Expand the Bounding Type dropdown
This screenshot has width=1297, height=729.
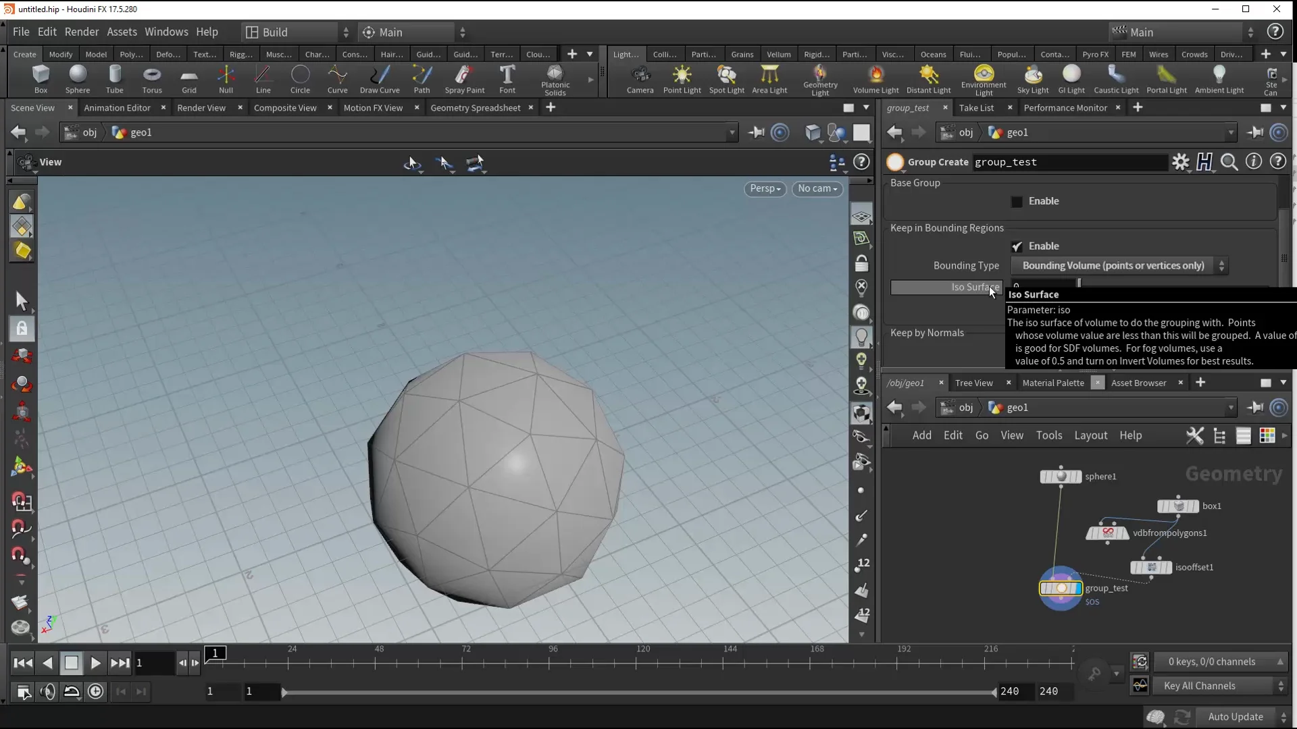pos(1119,266)
